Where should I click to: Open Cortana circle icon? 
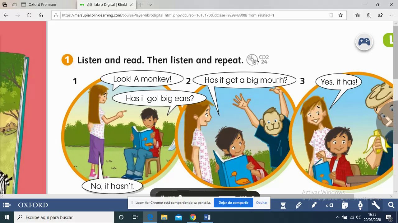[x=121, y=217]
